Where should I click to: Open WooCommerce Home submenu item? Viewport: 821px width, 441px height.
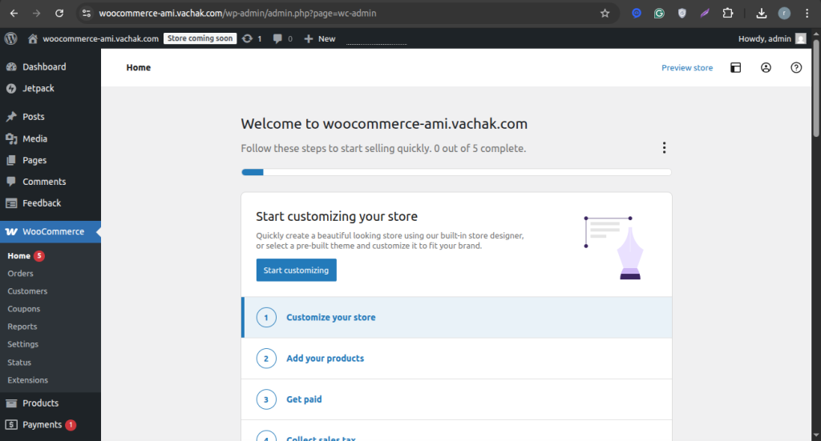click(19, 255)
